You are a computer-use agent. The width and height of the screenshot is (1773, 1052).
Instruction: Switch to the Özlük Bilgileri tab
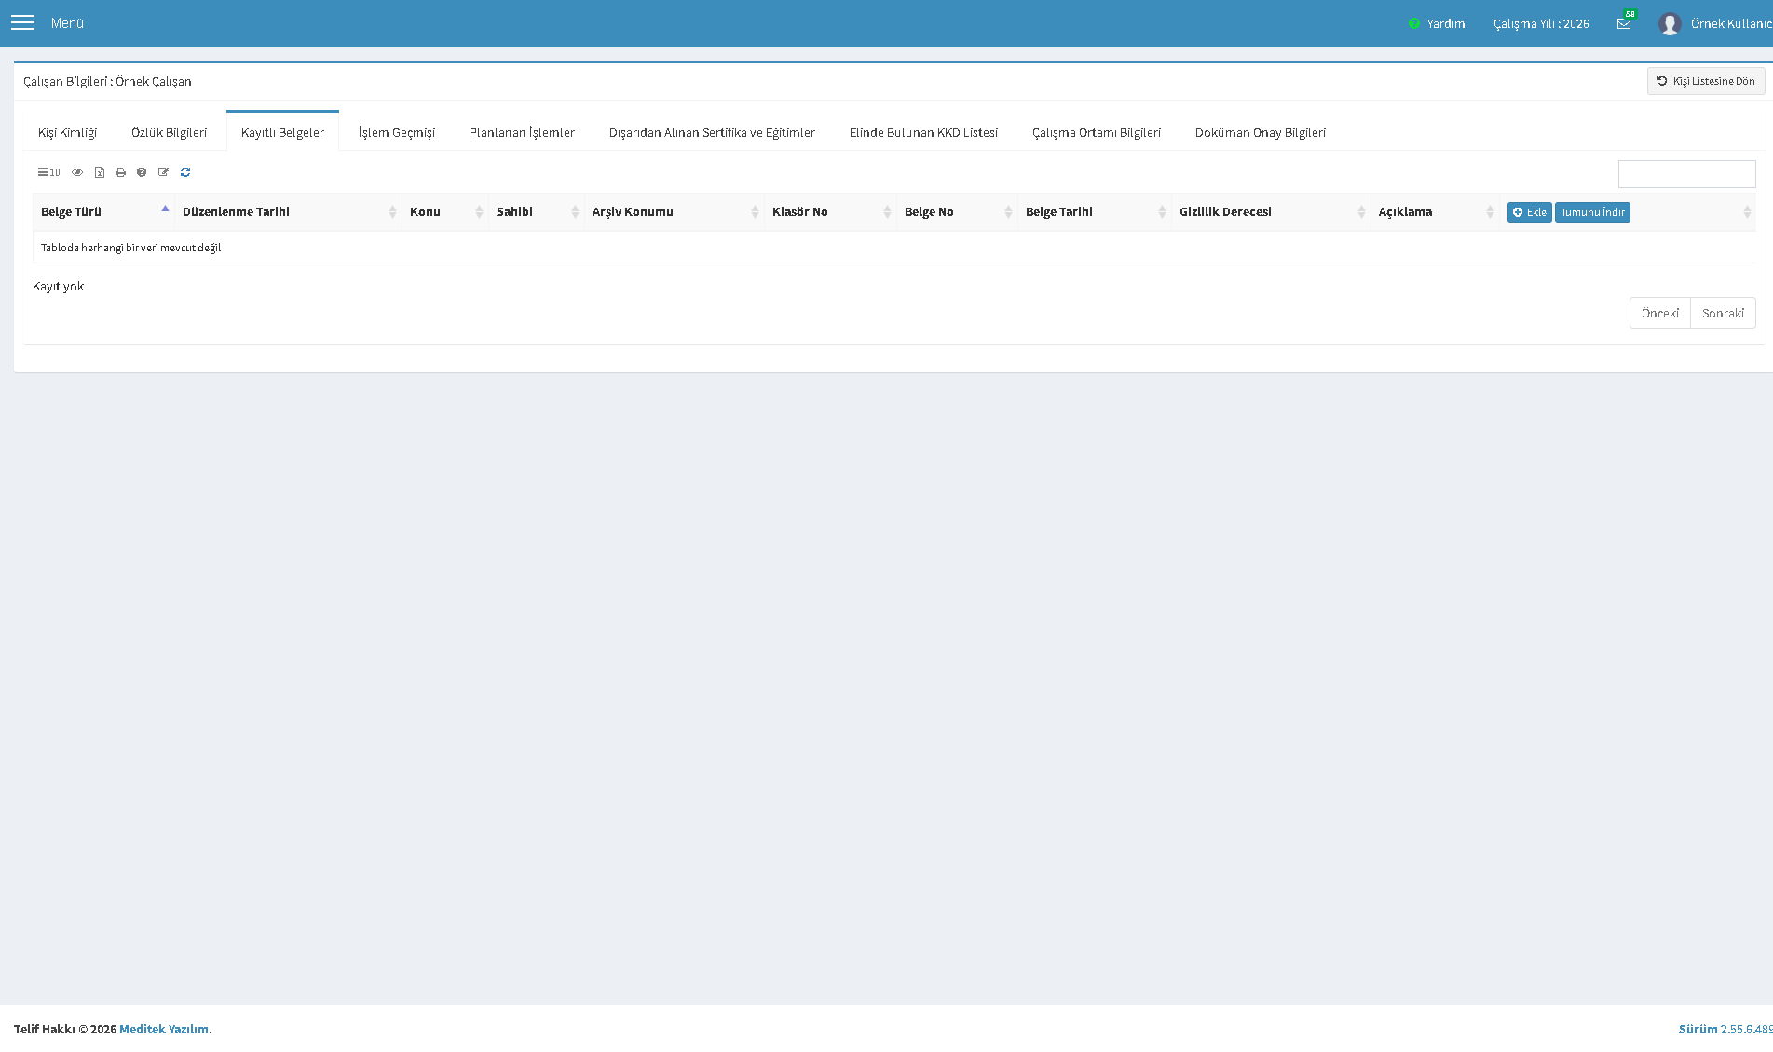tap(169, 132)
